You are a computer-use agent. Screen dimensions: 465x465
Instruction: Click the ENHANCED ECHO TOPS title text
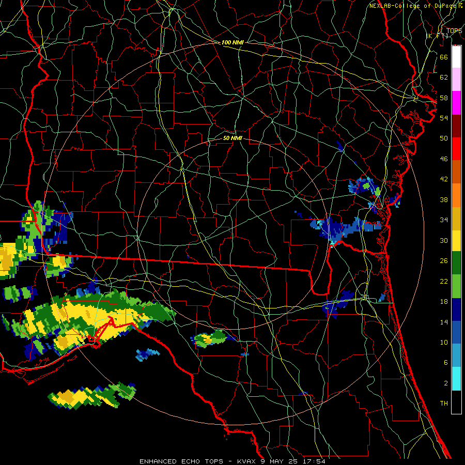click(181, 461)
